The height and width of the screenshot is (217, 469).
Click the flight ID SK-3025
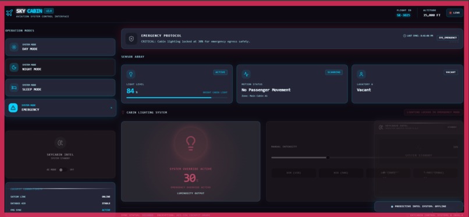403,15
